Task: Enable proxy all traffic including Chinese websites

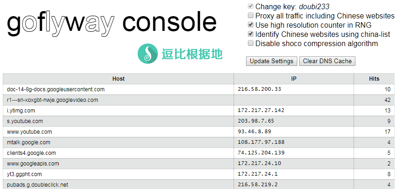Action: point(251,16)
